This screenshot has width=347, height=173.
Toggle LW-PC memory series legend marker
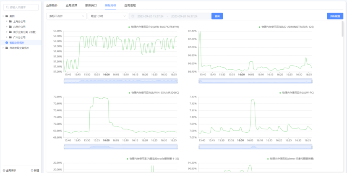280,93
